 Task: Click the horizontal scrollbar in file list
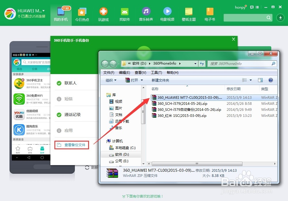(x=197, y=164)
